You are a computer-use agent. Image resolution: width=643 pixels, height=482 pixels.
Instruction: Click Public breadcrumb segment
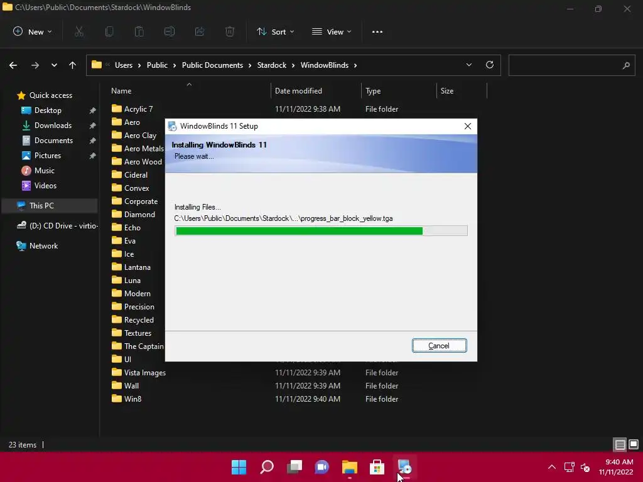pos(157,65)
